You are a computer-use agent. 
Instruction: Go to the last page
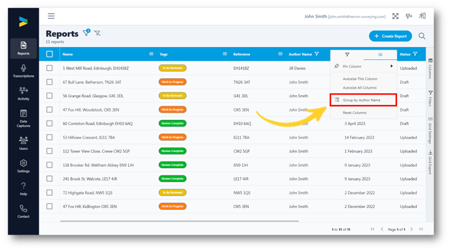(421, 229)
